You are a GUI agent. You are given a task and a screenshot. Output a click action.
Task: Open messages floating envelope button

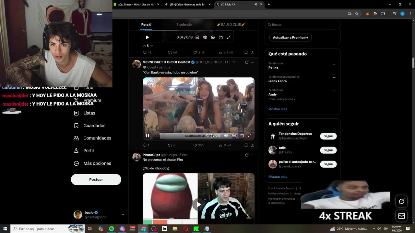point(402,216)
